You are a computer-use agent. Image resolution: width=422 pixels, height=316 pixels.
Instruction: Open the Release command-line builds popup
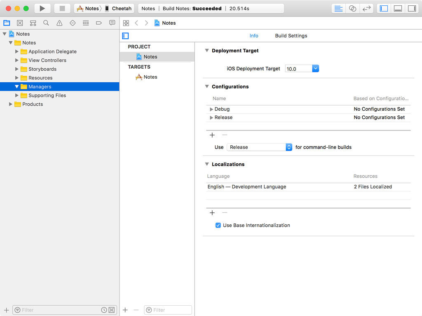tap(259, 147)
